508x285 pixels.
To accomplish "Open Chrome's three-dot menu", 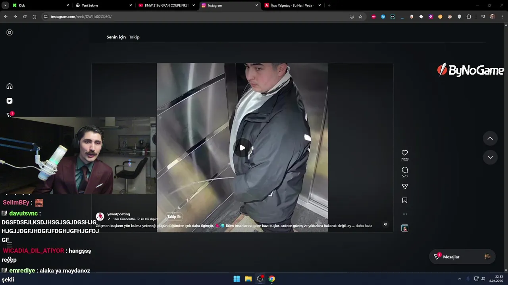I will (502, 17).
